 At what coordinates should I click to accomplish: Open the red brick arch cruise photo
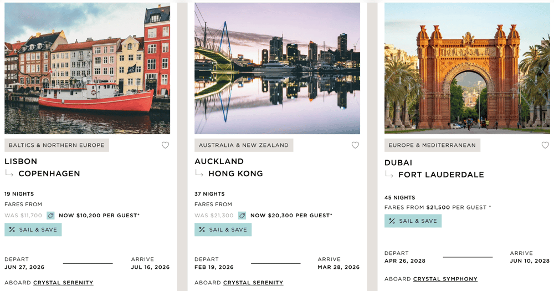coord(467,68)
